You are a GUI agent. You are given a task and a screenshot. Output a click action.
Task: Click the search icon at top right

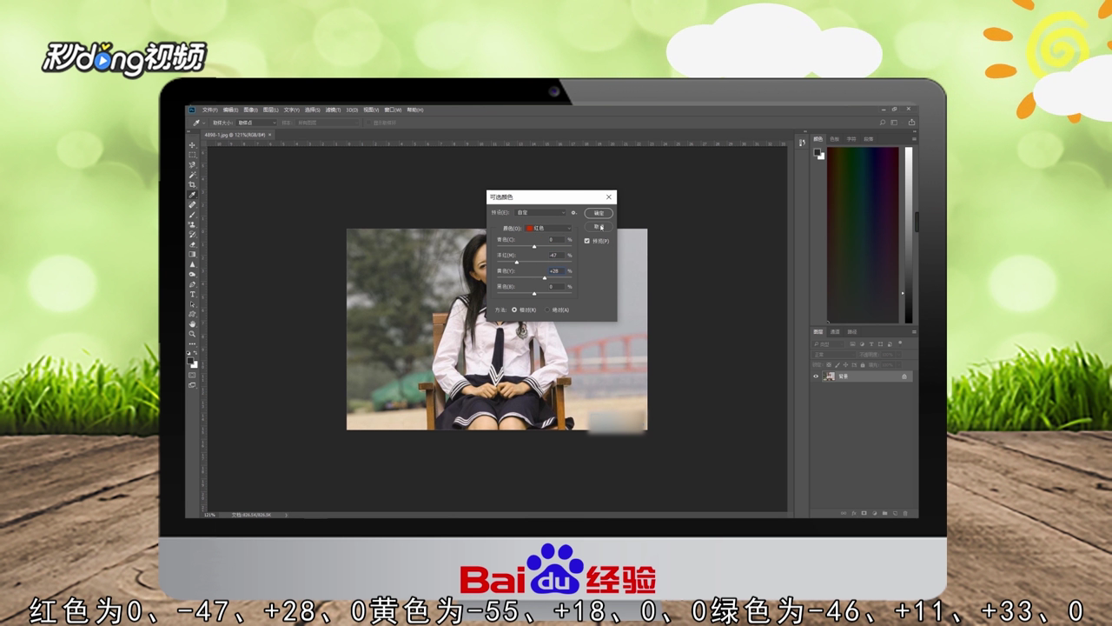[x=883, y=123]
